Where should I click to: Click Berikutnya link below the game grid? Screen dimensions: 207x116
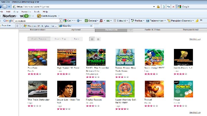(x=195, y=112)
